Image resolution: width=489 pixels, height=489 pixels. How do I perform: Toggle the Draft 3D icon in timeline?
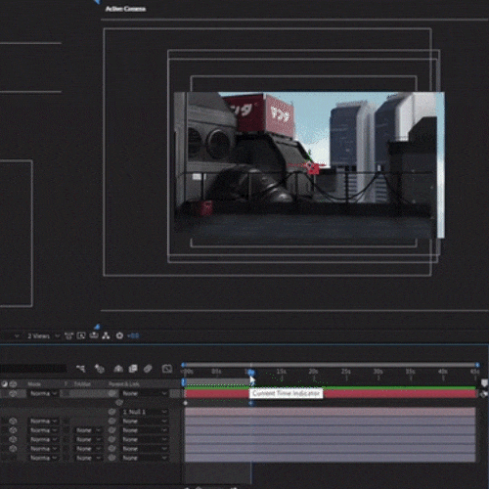coord(99,369)
